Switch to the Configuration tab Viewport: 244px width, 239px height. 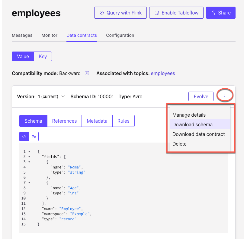point(120,35)
